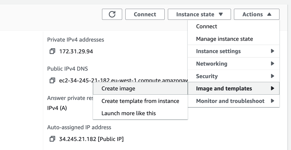The image size is (291, 150).
Task: Select Create image from the submenu
Action: tap(118, 89)
